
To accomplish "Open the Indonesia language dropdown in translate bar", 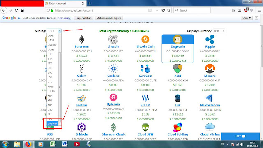I will (64, 18).
